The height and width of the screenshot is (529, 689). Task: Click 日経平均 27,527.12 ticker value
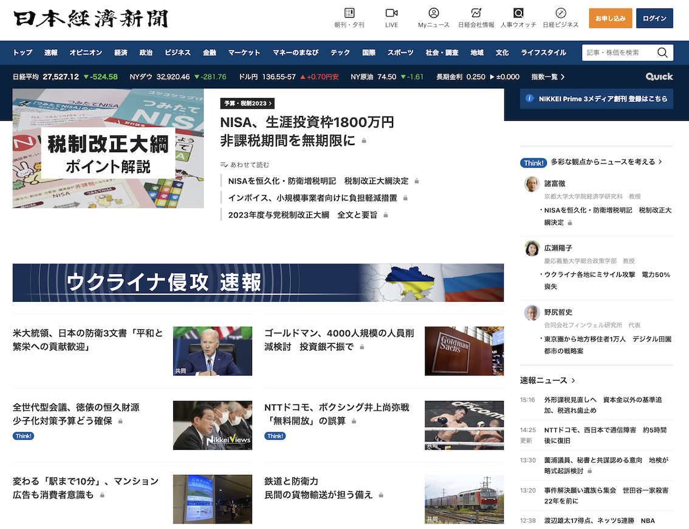tap(61, 77)
